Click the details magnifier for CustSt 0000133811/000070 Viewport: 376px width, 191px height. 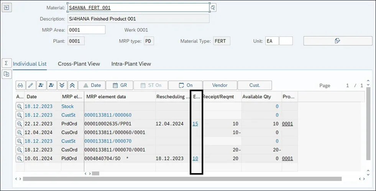[x=20, y=141]
